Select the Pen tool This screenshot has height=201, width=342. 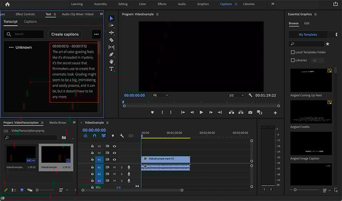[x=111, y=54]
